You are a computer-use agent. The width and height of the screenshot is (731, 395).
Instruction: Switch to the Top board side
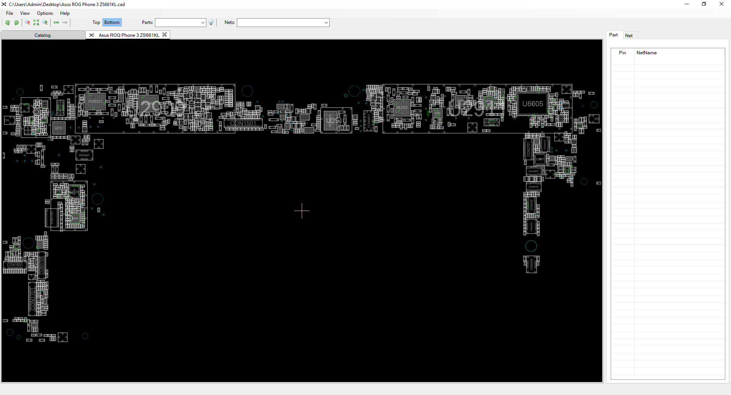tap(96, 22)
